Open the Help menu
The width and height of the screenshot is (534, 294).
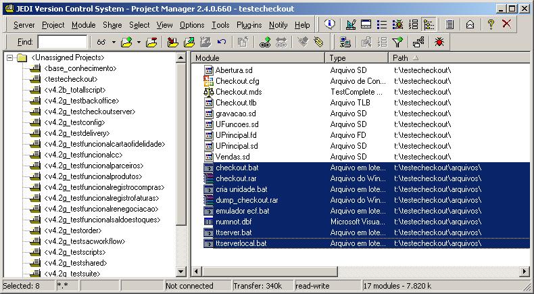[x=302, y=25]
